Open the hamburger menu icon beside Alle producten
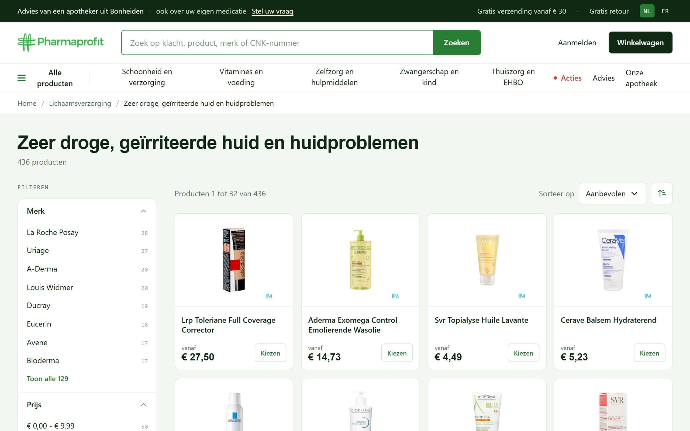This screenshot has width=690, height=431. (x=21, y=78)
